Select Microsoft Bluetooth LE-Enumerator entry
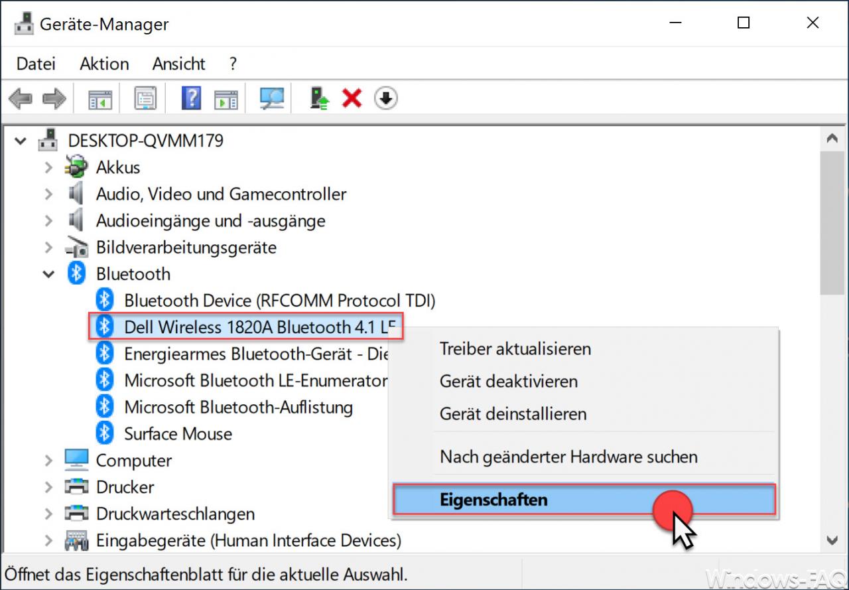This screenshot has height=590, width=849. pyautogui.click(x=256, y=380)
